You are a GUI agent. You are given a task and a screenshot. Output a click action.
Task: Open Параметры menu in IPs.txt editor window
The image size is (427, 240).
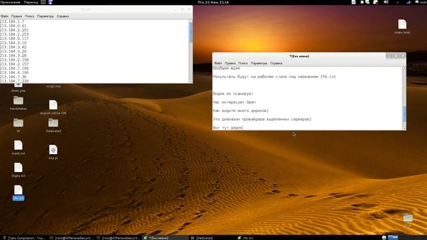coord(45,16)
